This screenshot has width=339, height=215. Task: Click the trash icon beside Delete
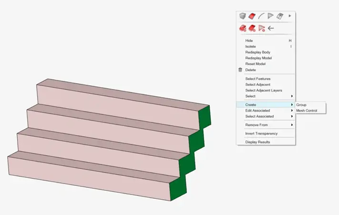pos(240,70)
